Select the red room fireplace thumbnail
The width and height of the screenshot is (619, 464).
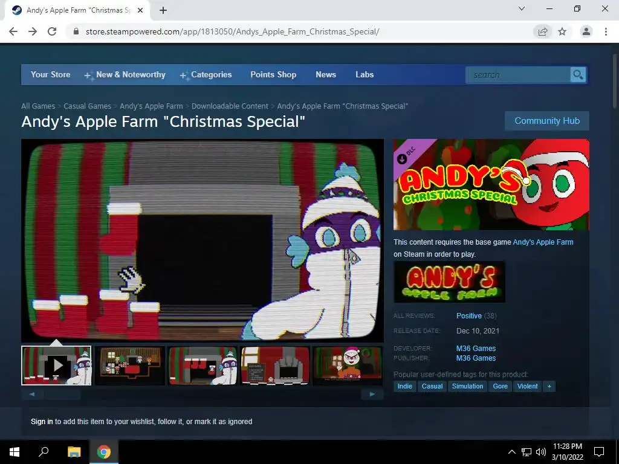pyautogui.click(x=275, y=366)
